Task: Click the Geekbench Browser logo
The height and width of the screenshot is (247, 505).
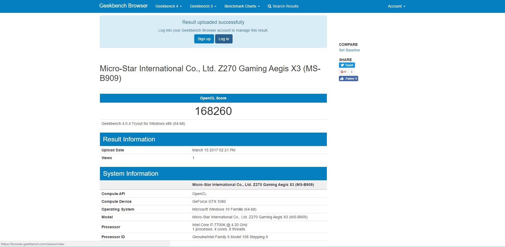Action: coord(124,6)
